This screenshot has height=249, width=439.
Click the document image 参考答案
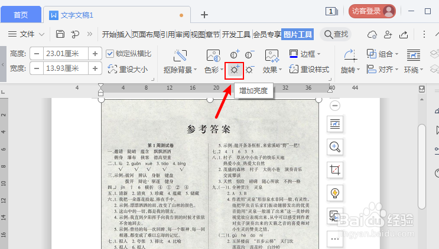(210, 175)
